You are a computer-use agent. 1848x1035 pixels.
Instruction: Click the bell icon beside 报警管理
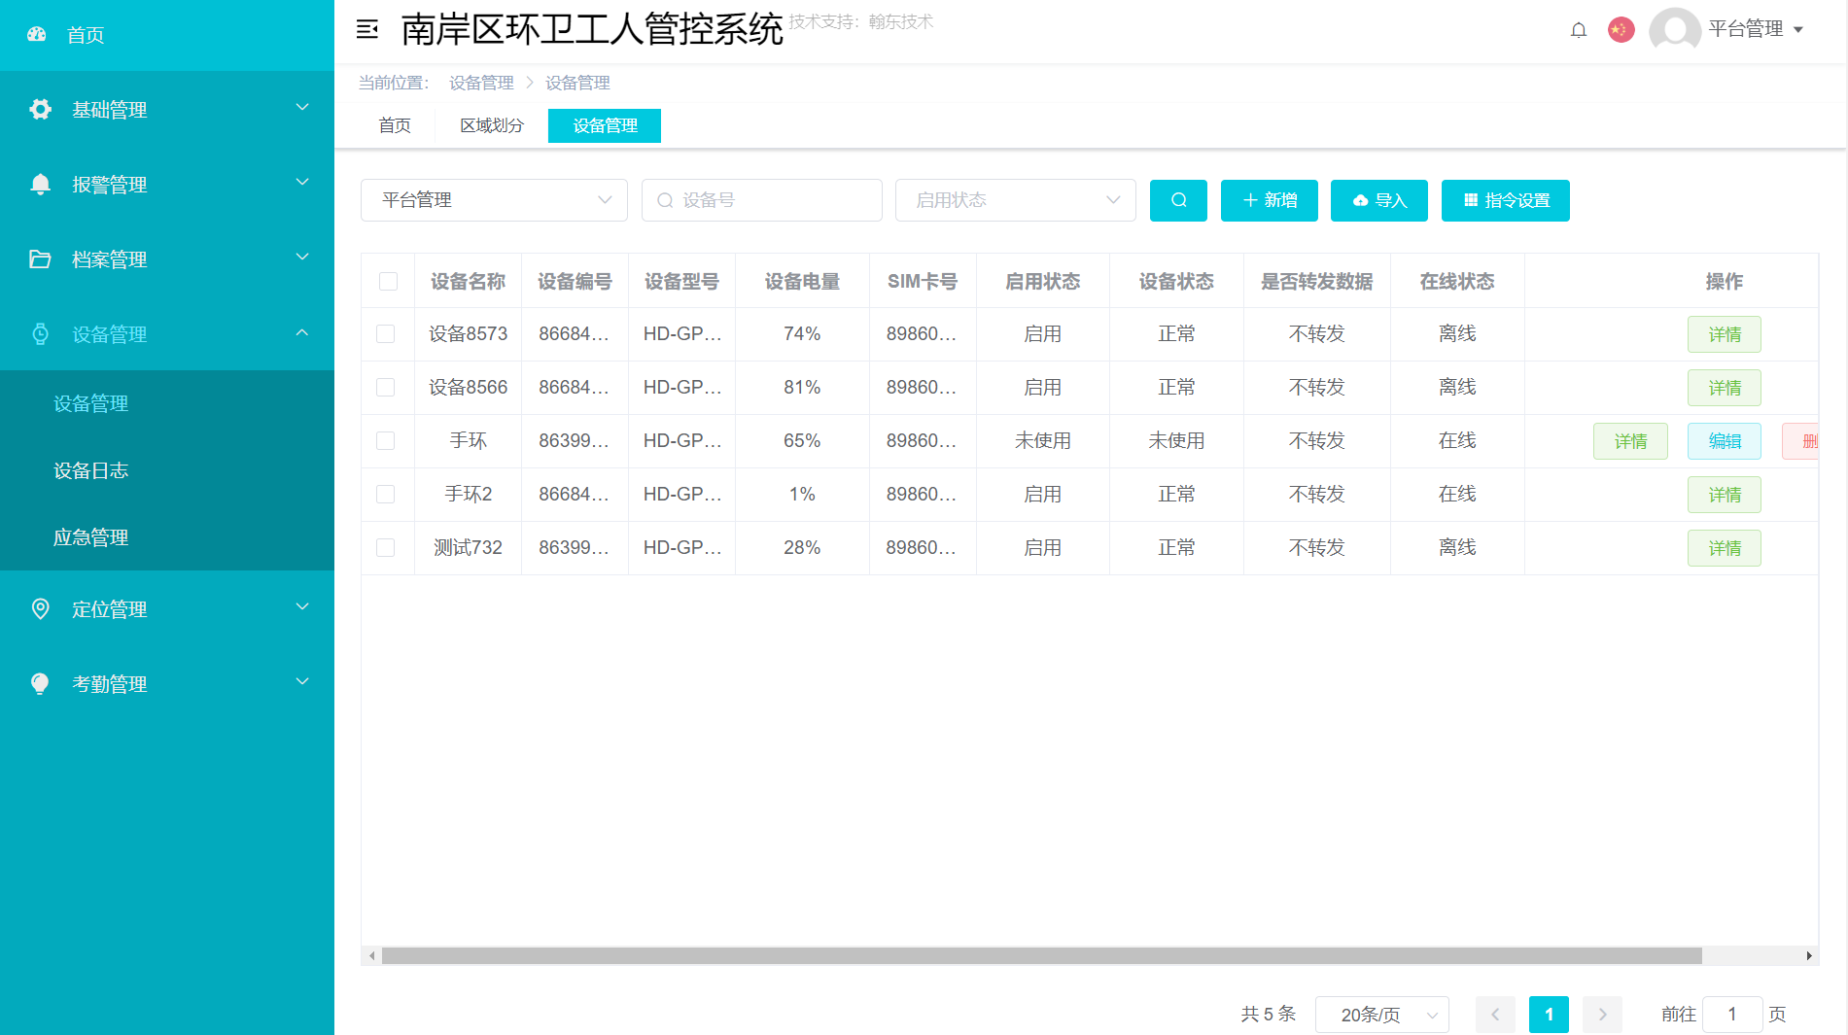coord(40,185)
